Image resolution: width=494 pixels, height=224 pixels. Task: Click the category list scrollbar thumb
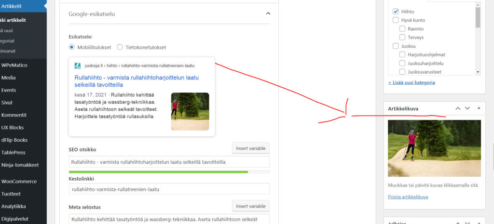(478, 17)
